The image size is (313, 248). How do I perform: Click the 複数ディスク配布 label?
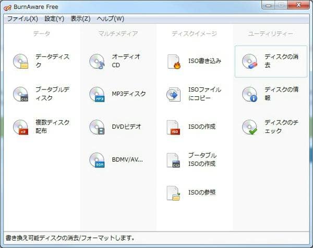(x=52, y=127)
